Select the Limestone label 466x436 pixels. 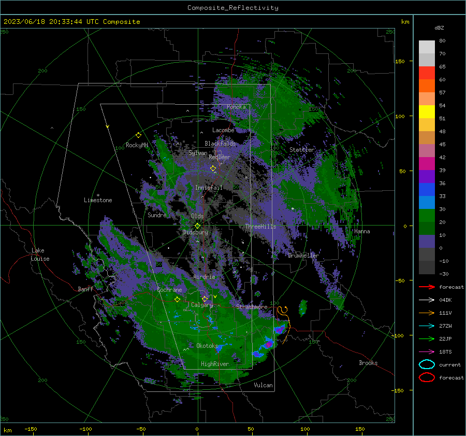(x=98, y=200)
